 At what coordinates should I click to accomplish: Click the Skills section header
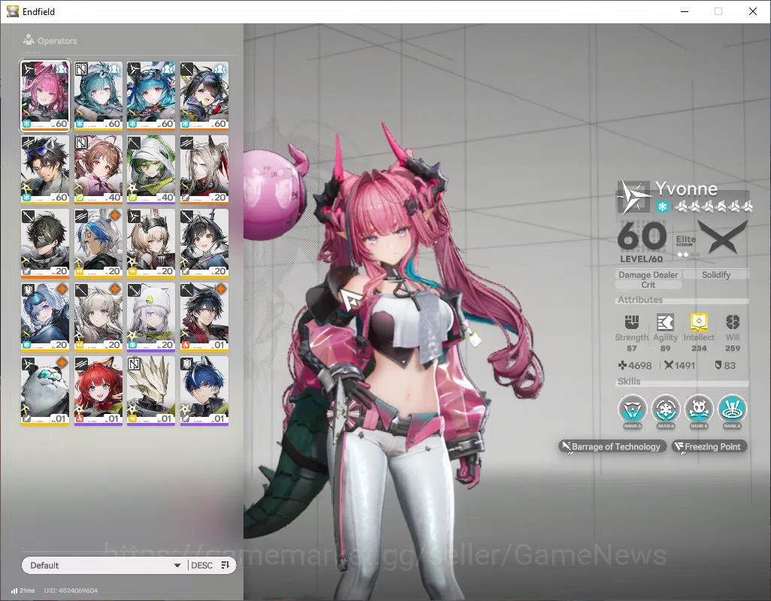[x=629, y=382]
